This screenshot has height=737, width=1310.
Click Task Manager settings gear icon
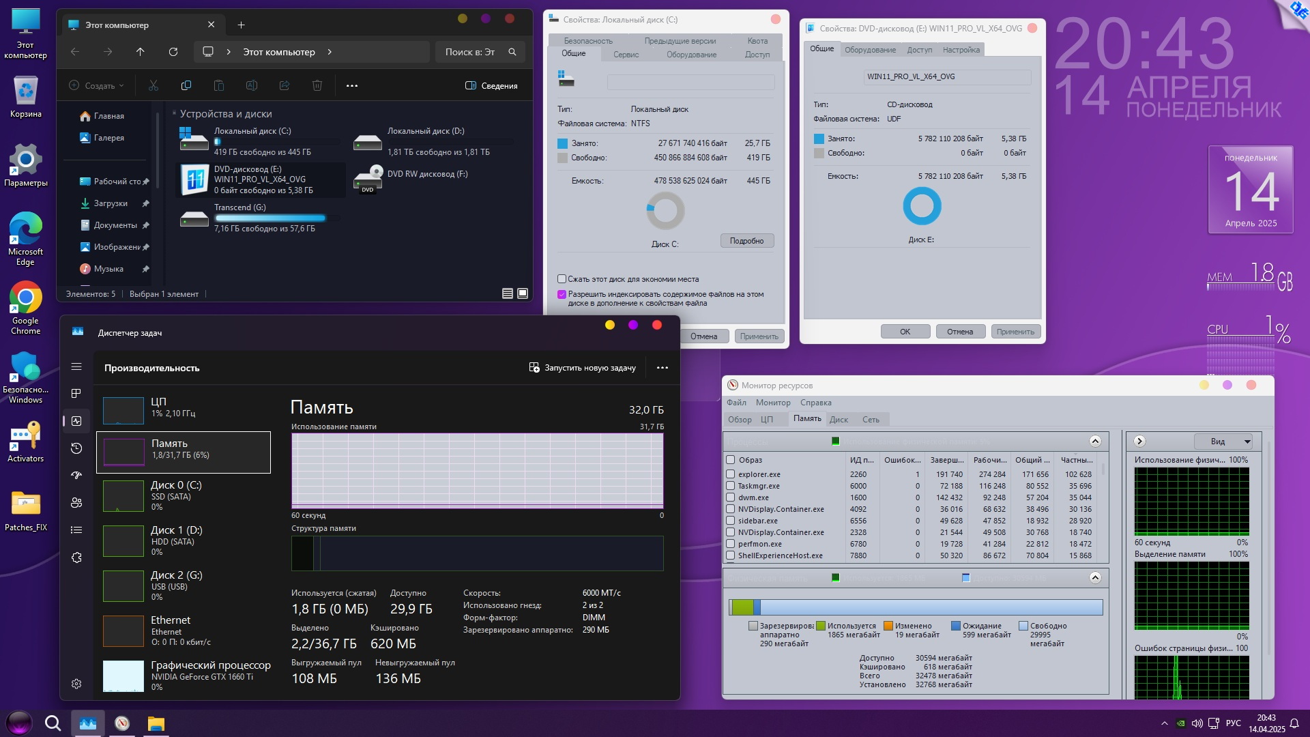click(76, 684)
